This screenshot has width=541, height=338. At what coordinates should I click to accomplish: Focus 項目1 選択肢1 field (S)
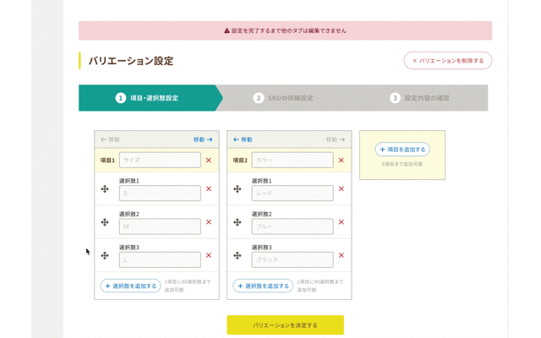(160, 194)
